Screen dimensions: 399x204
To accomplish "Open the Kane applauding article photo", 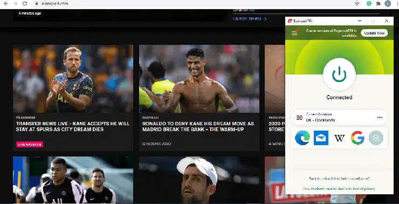I will pyautogui.click(x=73, y=79).
